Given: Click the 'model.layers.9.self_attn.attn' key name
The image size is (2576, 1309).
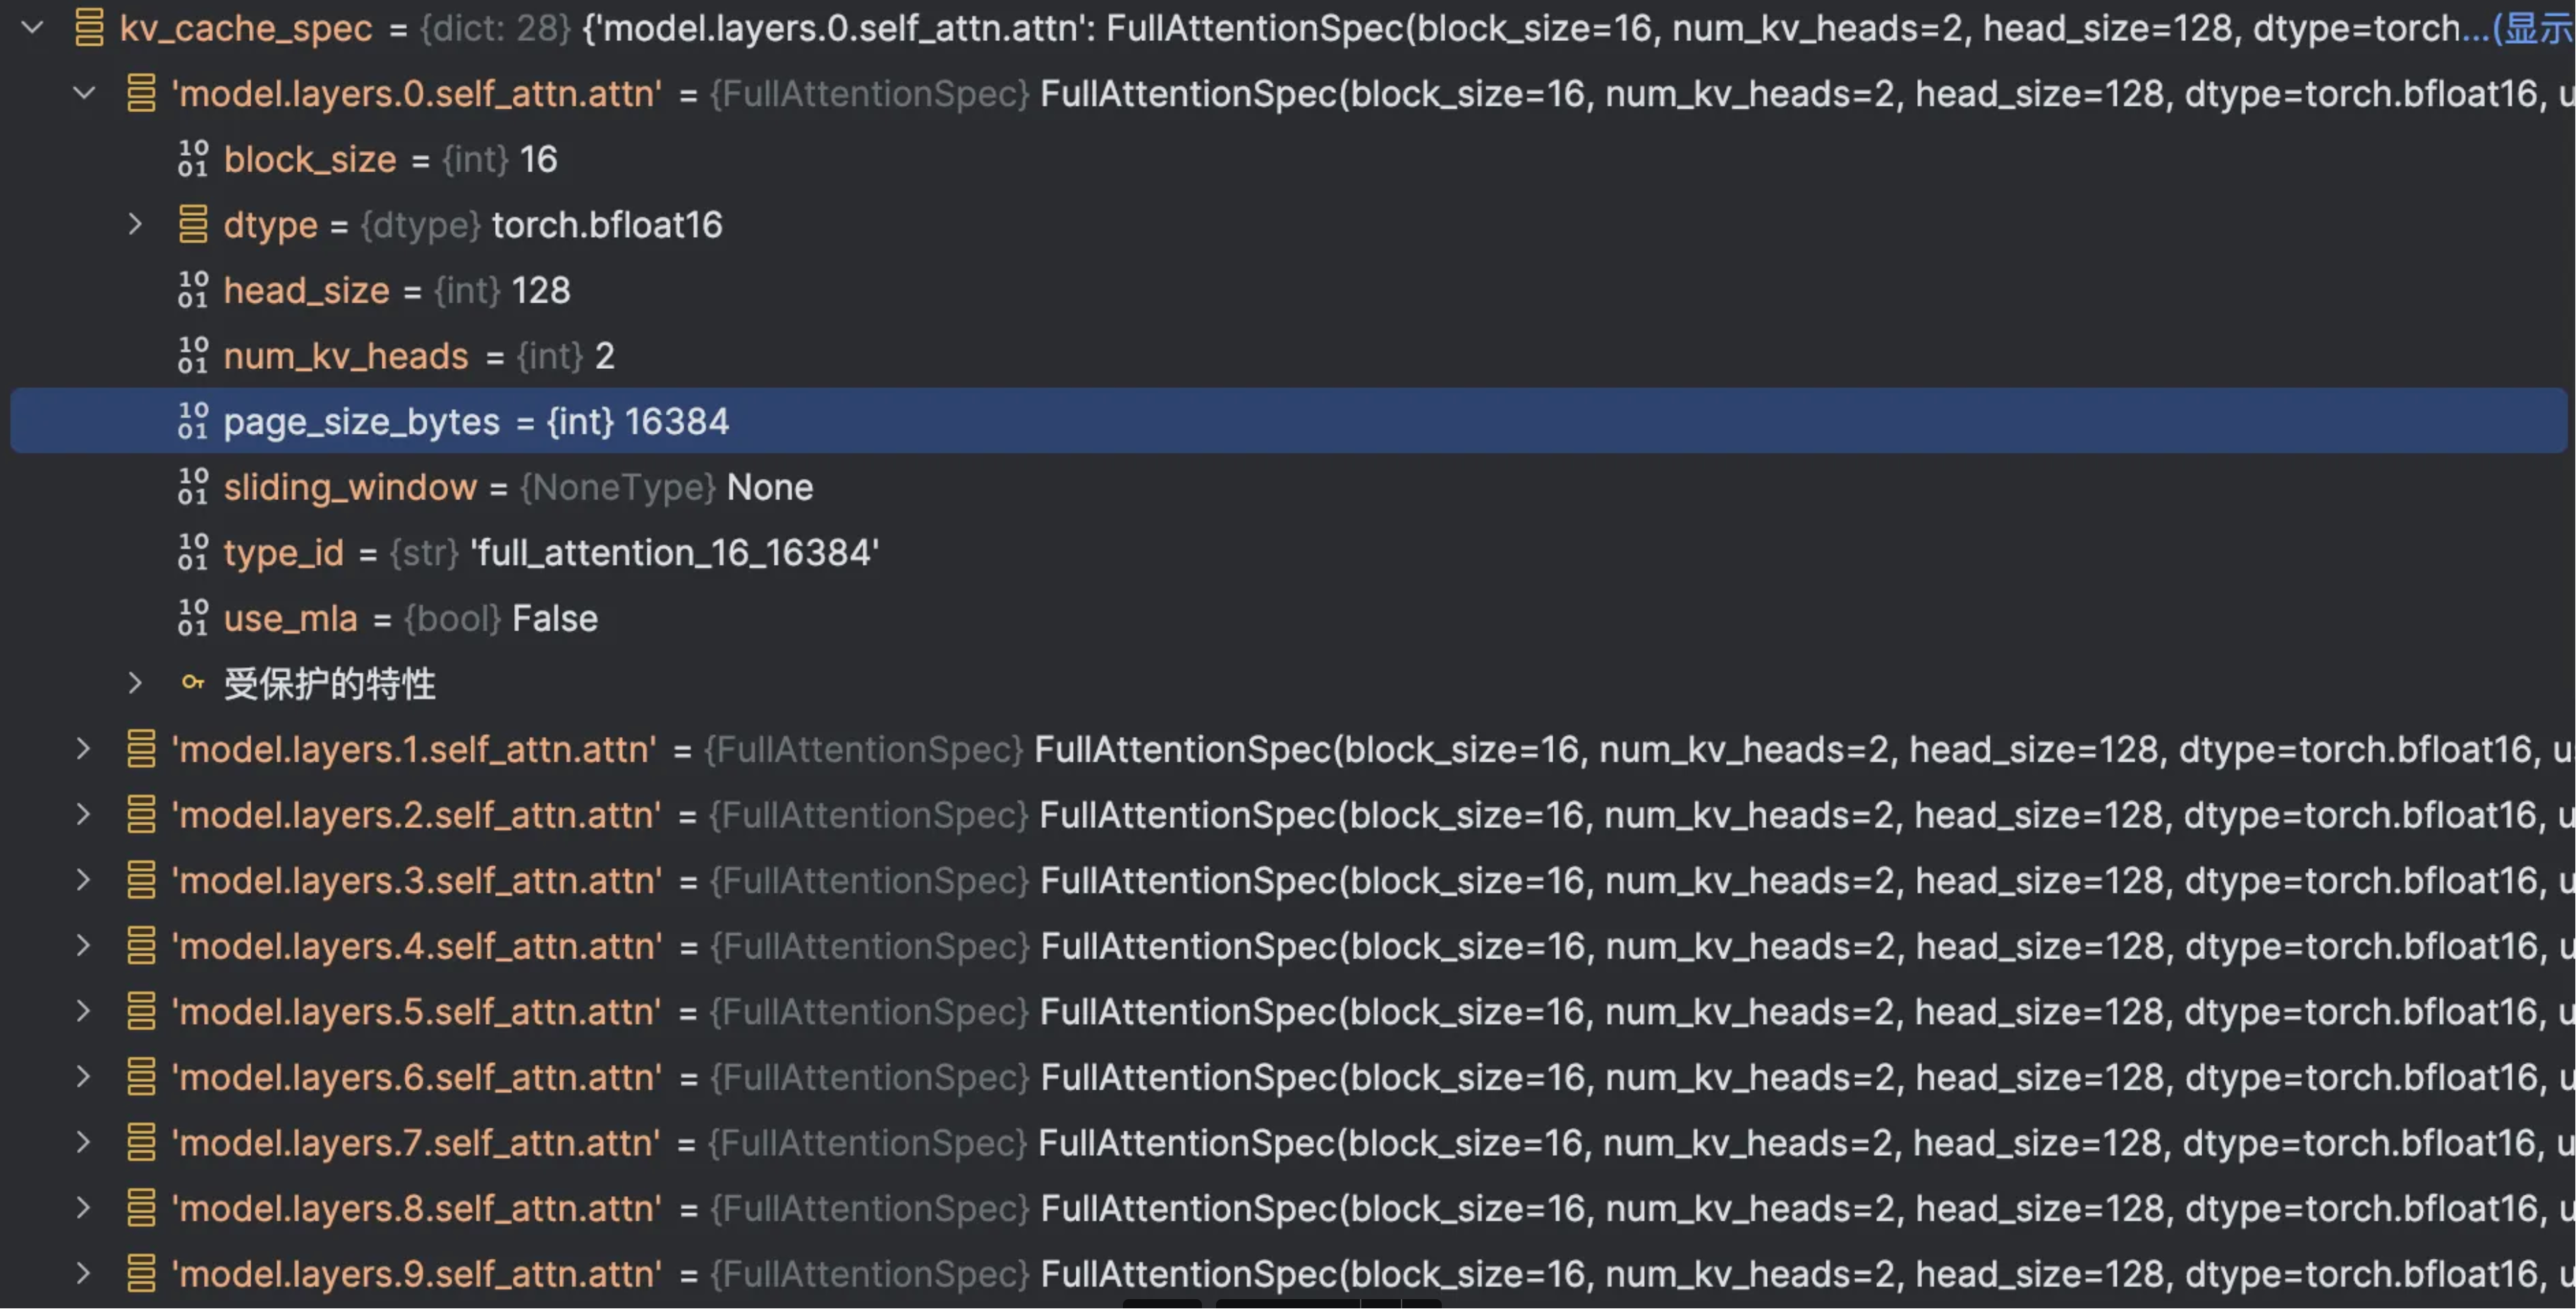Looking at the screenshot, I should coord(416,1274).
